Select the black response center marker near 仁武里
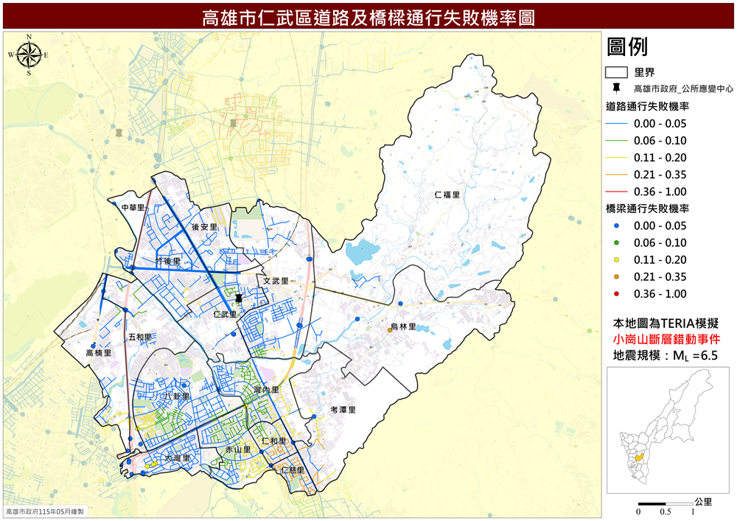The width and height of the screenshot is (737, 521). click(239, 298)
